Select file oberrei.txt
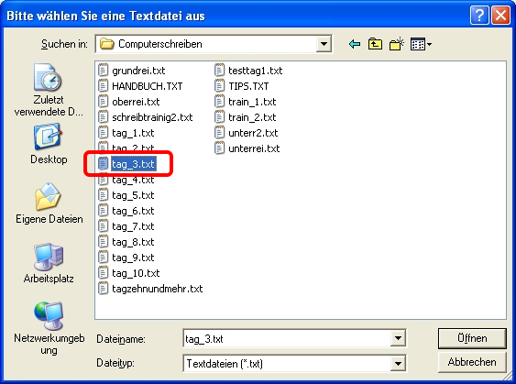516x384 pixels. click(x=129, y=102)
